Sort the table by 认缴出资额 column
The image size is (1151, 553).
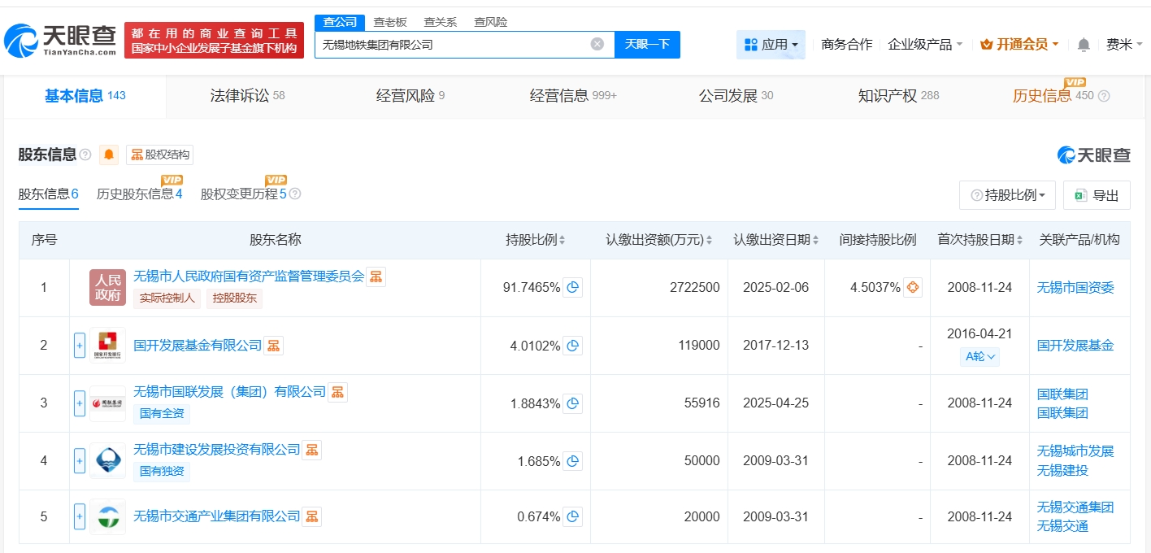point(658,240)
